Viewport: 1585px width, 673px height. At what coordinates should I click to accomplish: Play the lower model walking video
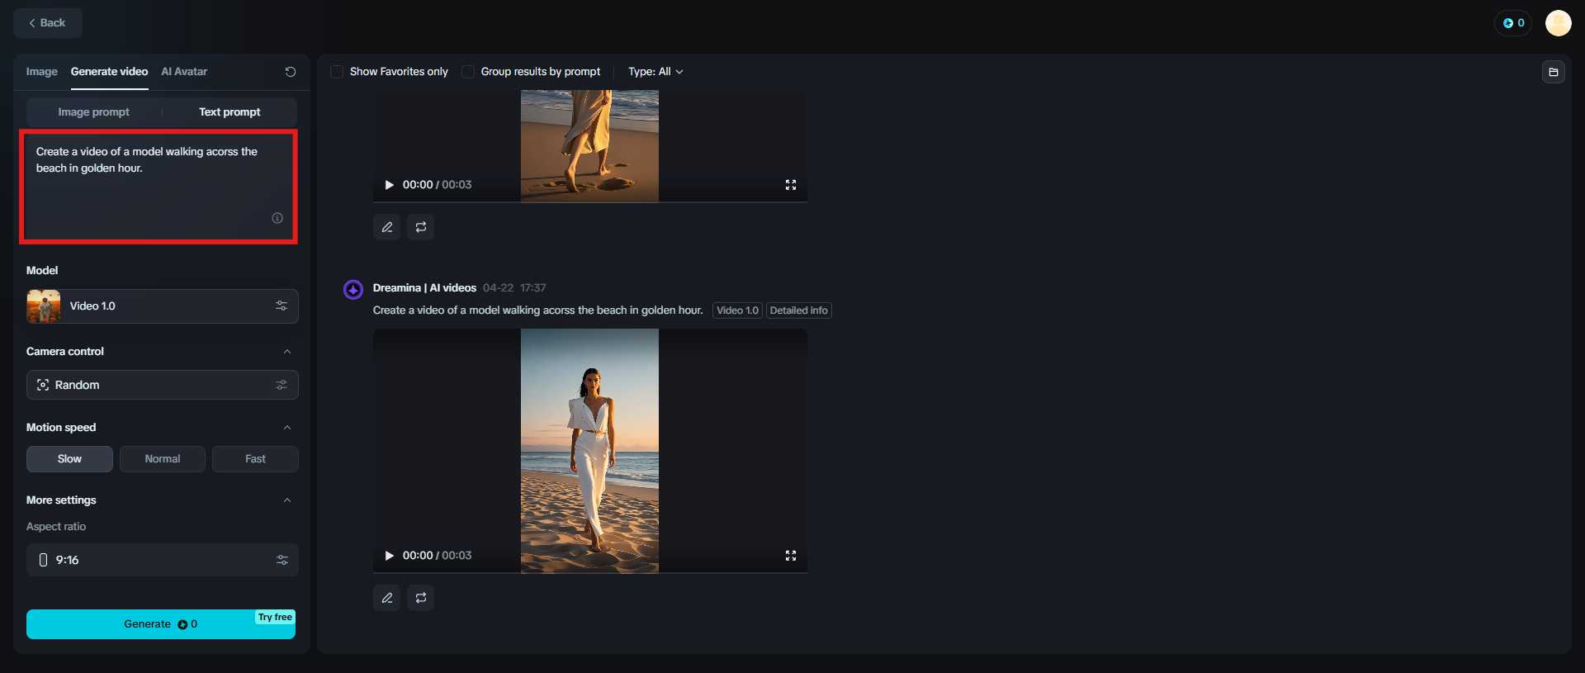tap(390, 556)
